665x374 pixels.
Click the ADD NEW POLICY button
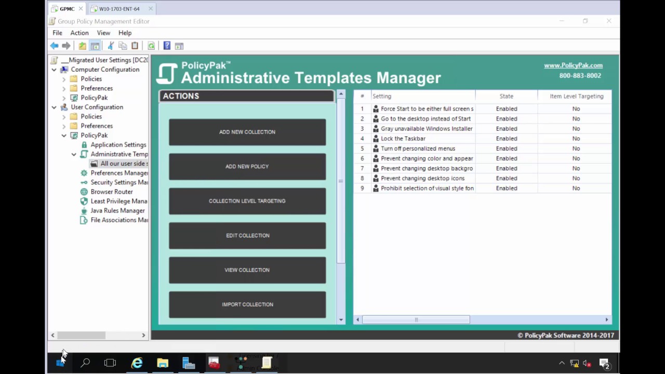(x=247, y=166)
